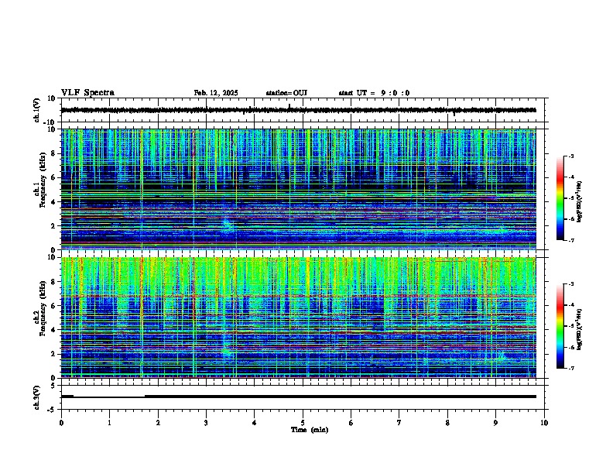Click the "4" kHz tick on ch.2 spectrogram
The height and width of the screenshot is (474, 613).
(53, 330)
